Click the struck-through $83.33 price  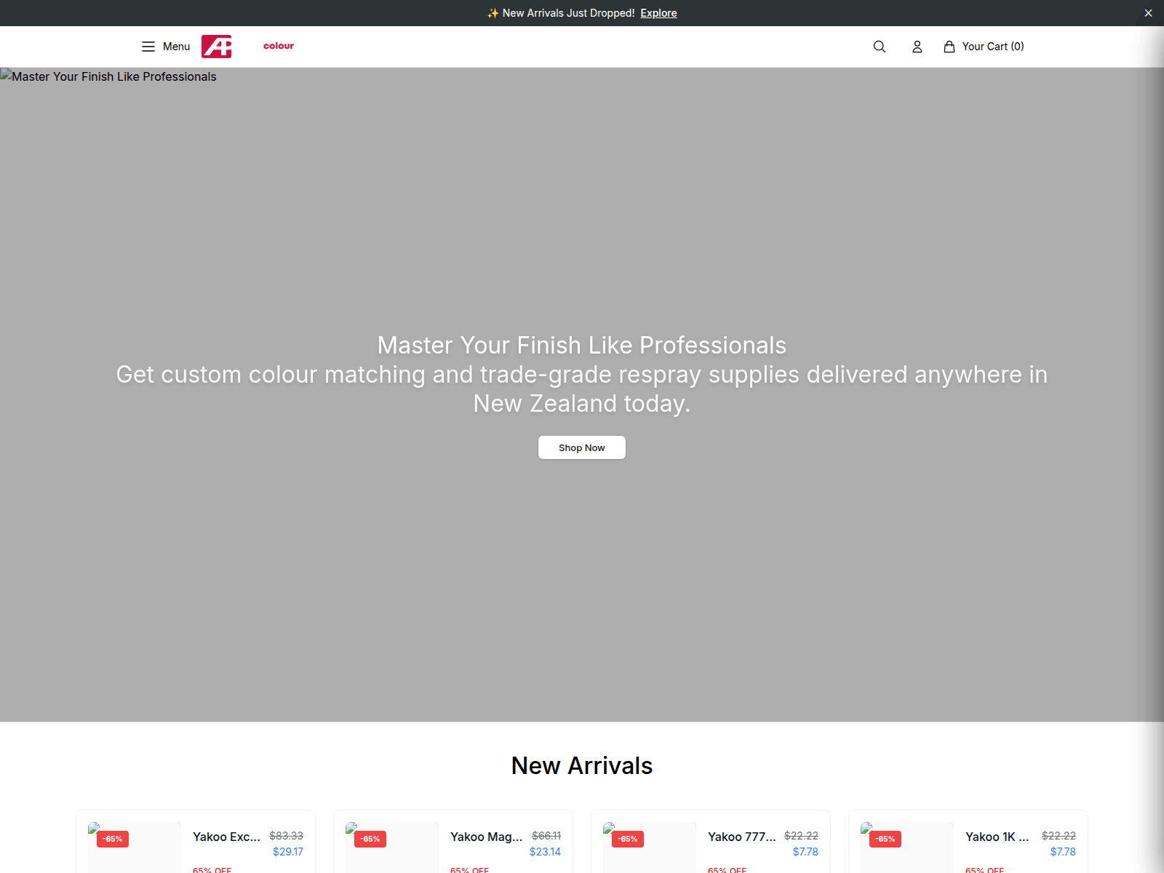pyautogui.click(x=286, y=836)
